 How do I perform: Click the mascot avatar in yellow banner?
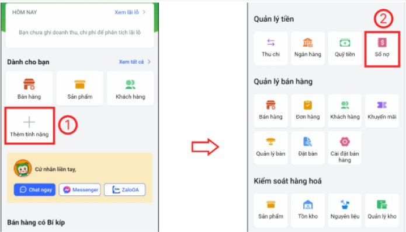pos(23,168)
